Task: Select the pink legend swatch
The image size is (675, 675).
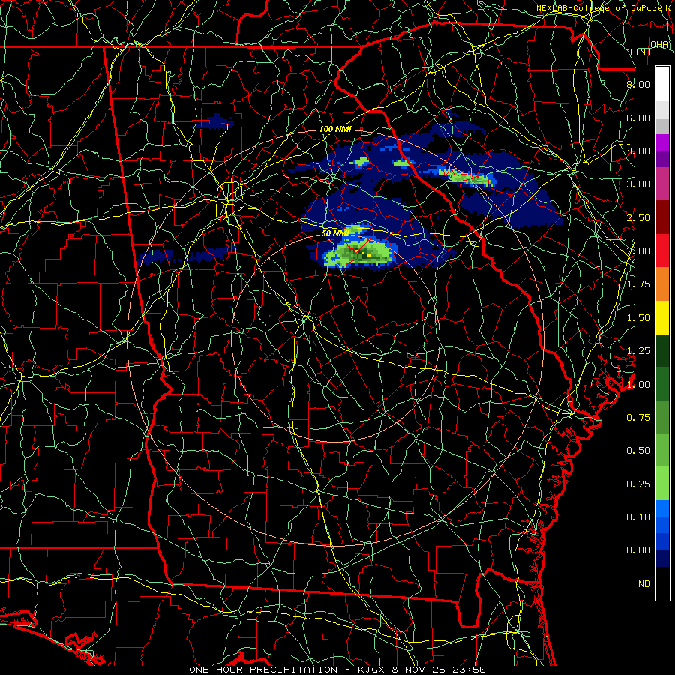Action: tap(662, 184)
